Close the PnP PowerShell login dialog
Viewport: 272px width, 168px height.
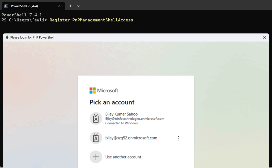point(264,37)
